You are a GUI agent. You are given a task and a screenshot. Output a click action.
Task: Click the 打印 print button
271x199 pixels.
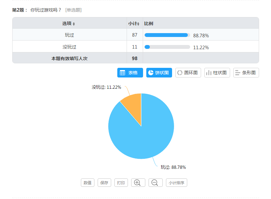pyautogui.click(x=121, y=183)
